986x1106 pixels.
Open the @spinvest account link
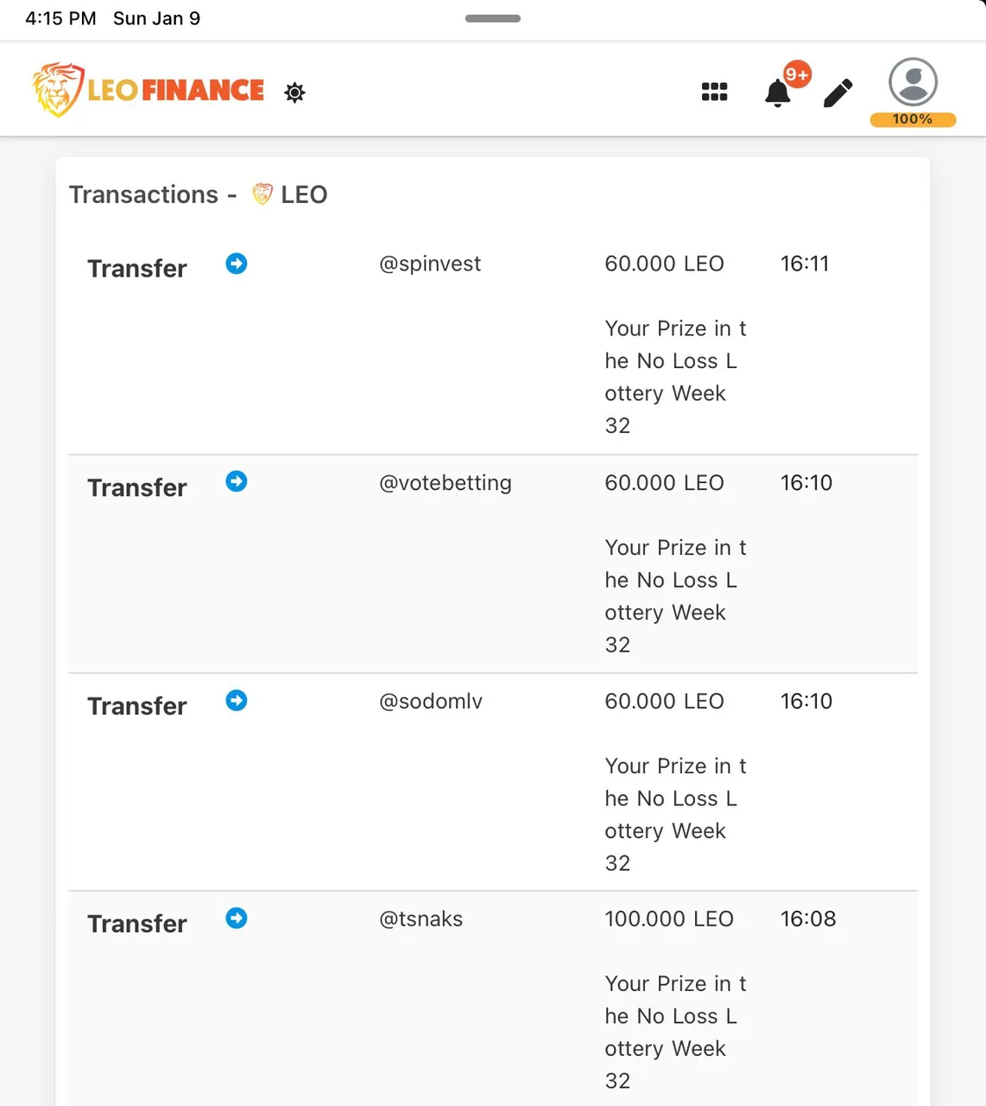point(430,264)
